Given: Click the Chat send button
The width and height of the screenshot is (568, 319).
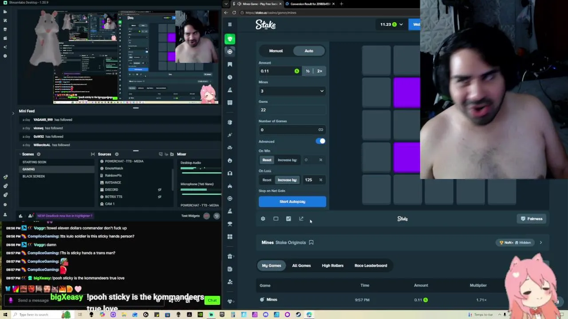Looking at the screenshot, I should coord(212,300).
